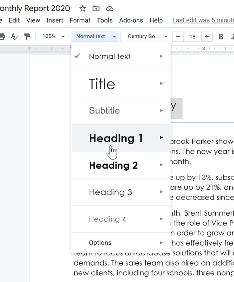Decrease font size with the minus icon
Screen dimensions: 234x282
pos(178,36)
